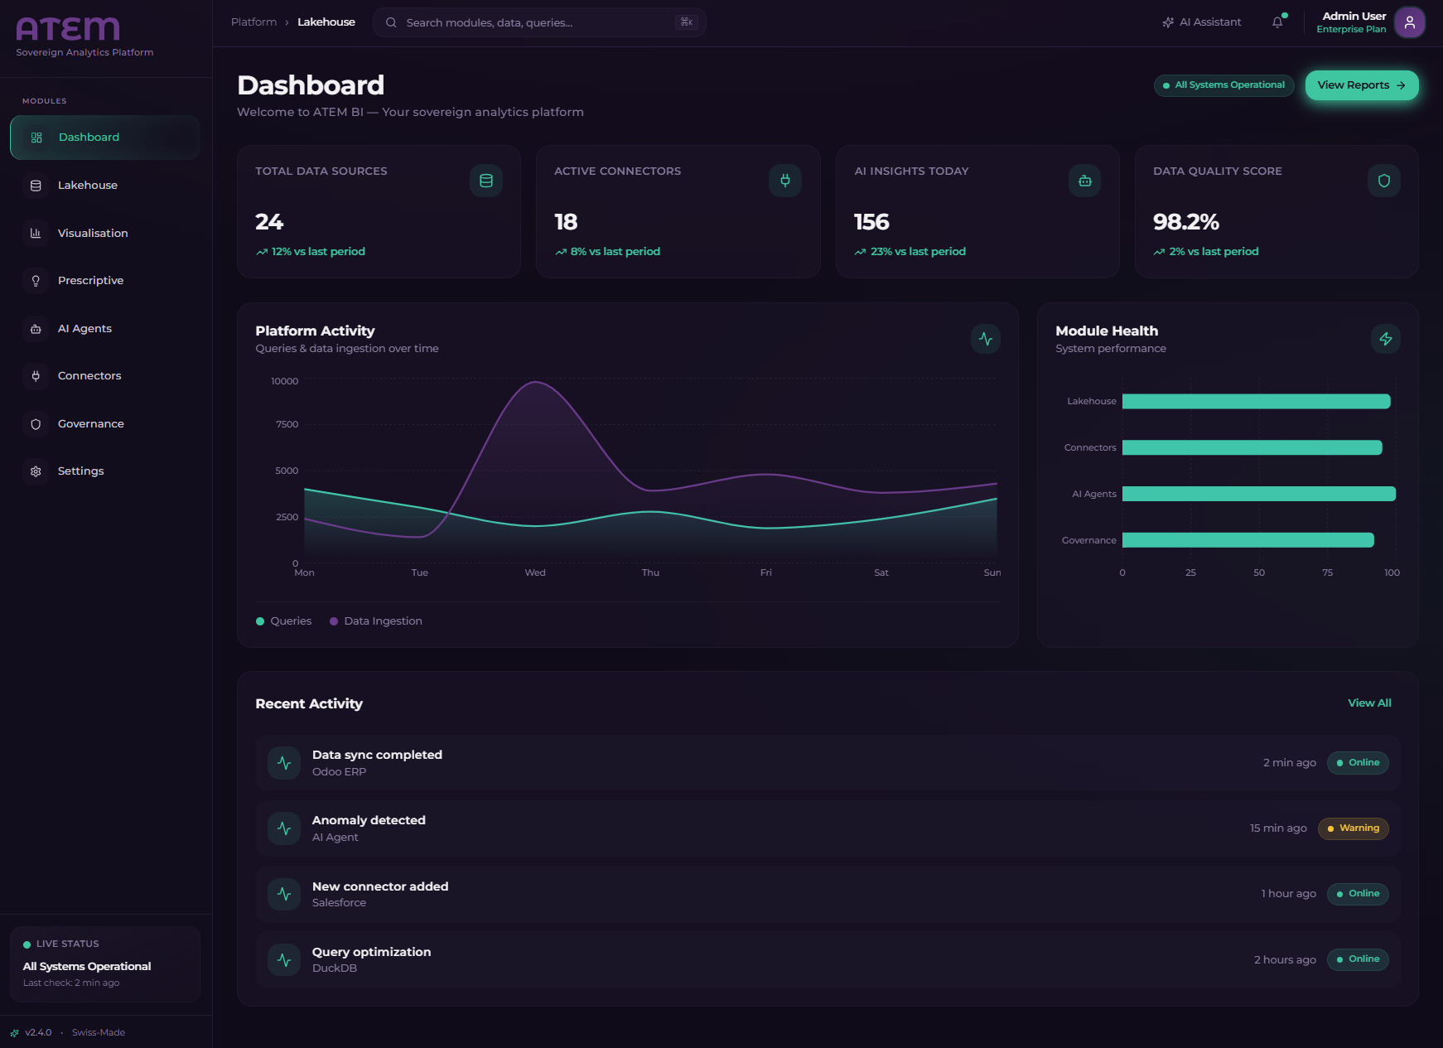1443x1048 pixels.
Task: Click the Lakehouse health bar
Action: (1256, 402)
